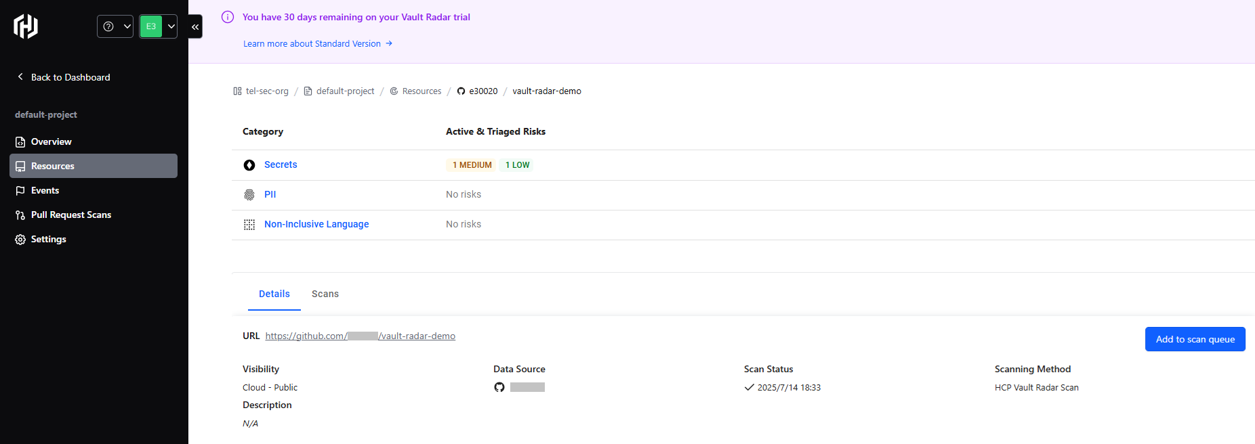Switch to the Scans tab

point(325,294)
